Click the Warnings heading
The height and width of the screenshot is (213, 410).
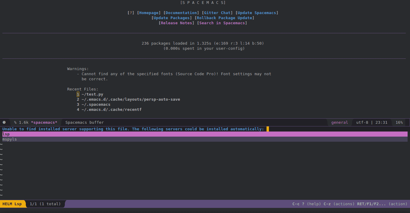tap(78, 69)
